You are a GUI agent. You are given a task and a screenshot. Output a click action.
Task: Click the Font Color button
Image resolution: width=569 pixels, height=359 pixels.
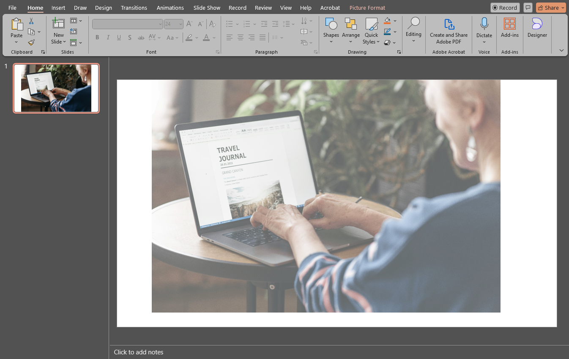pyautogui.click(x=206, y=38)
